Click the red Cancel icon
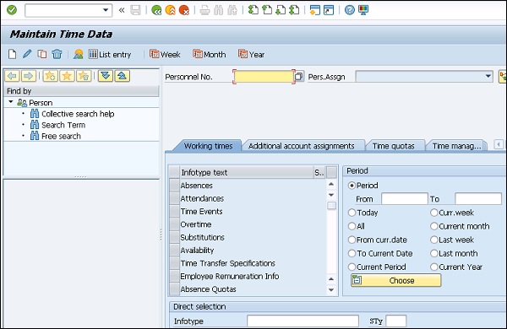Screen dimensions: 507x329 tap(184, 10)
